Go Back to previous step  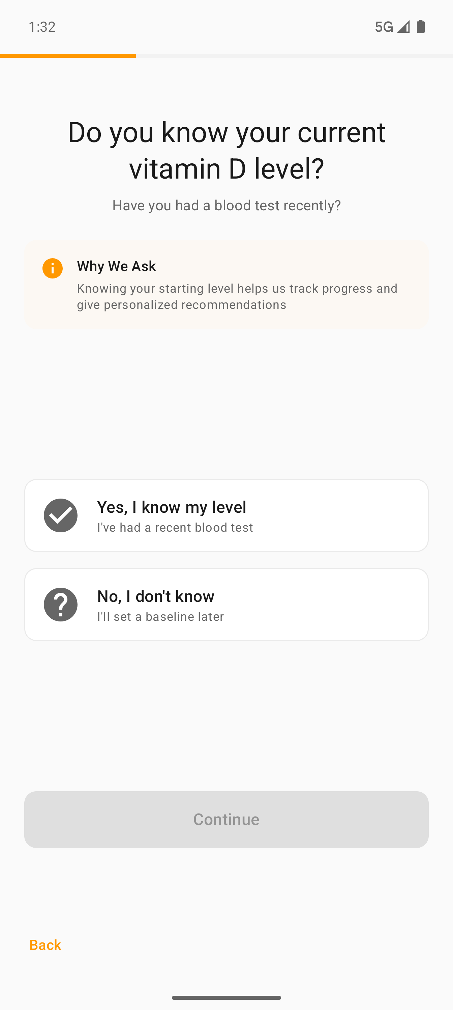coord(46,945)
